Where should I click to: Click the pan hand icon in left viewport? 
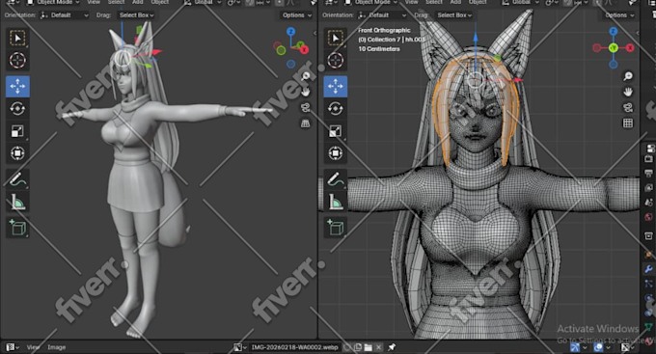[306, 92]
